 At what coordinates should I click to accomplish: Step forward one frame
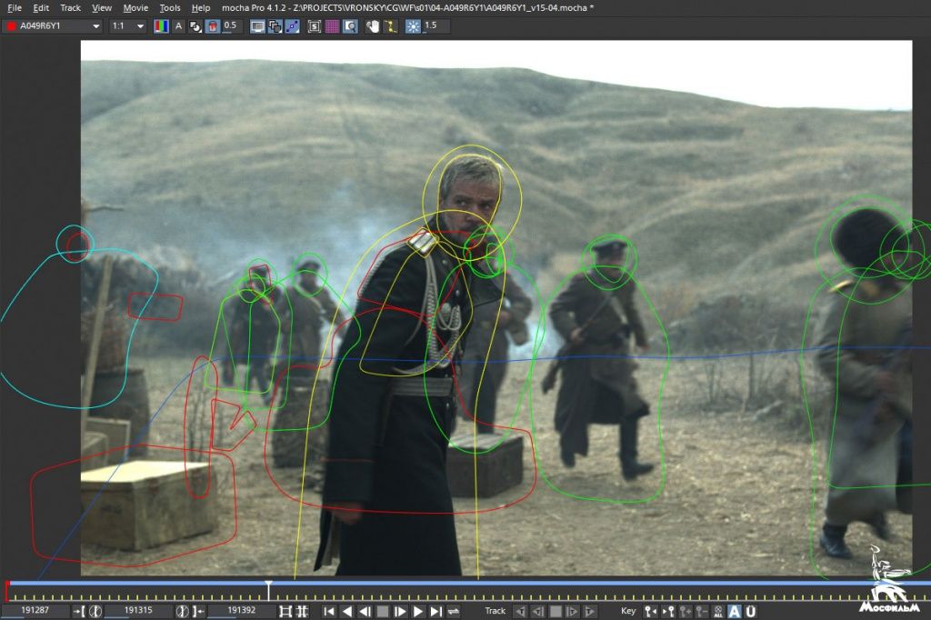pyautogui.click(x=400, y=611)
